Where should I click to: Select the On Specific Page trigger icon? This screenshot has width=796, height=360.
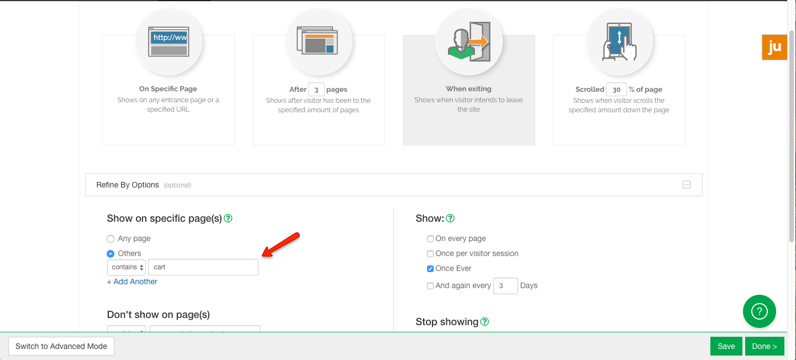(168, 42)
